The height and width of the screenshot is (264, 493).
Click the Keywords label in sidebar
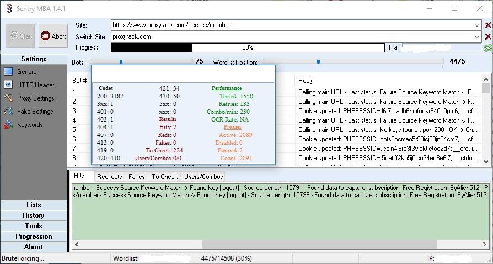(30, 125)
